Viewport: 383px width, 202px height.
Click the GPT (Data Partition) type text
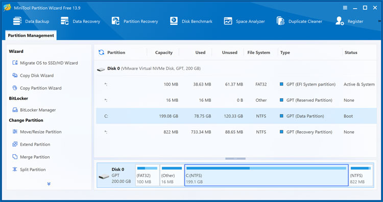pos(305,116)
